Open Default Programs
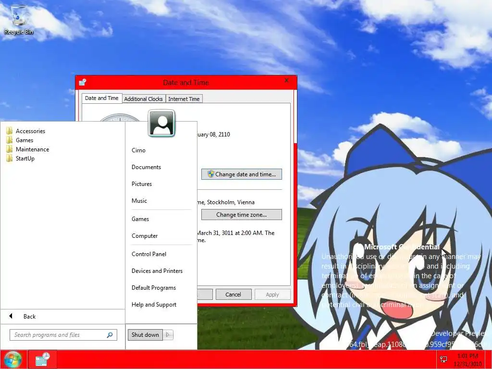 coord(154,288)
